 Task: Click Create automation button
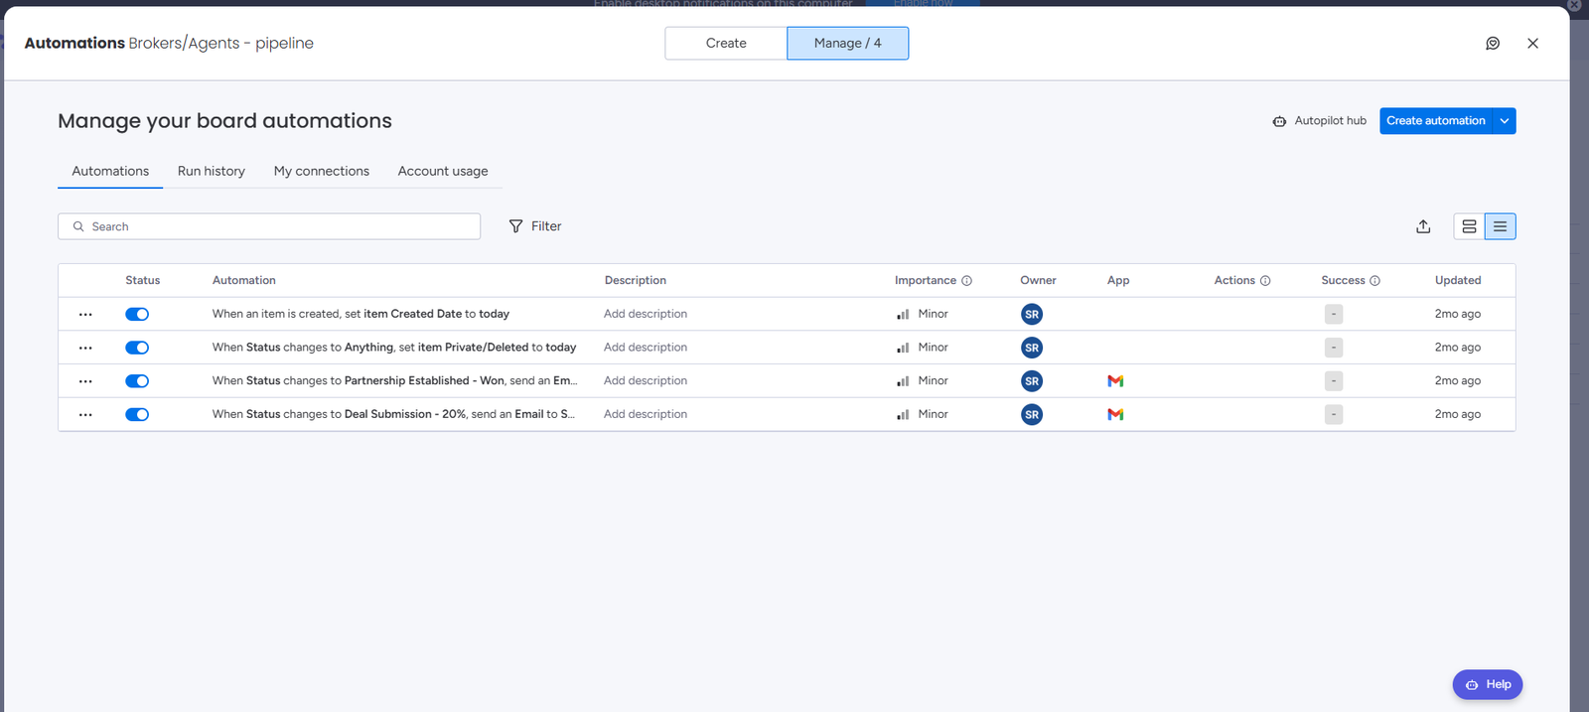(x=1436, y=121)
